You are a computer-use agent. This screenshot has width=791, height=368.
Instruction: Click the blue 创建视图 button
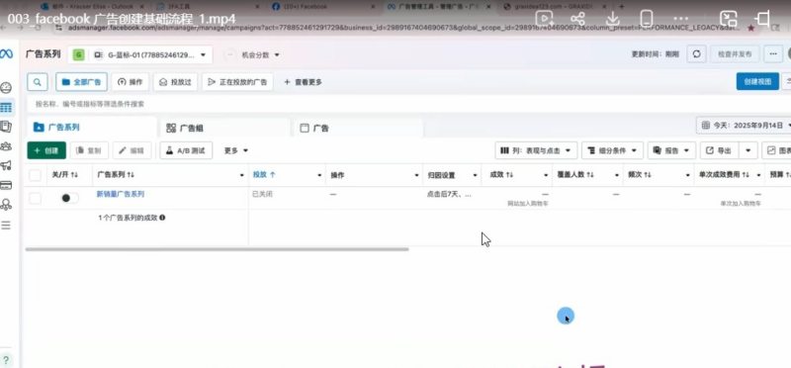click(757, 82)
